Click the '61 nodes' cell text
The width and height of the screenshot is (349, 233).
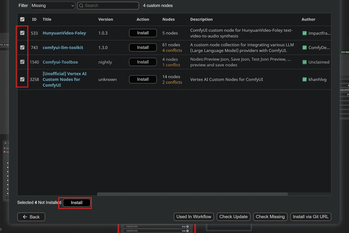[171, 45]
